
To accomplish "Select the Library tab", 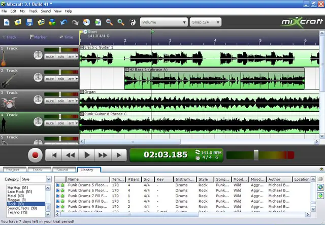I will point(89,170).
